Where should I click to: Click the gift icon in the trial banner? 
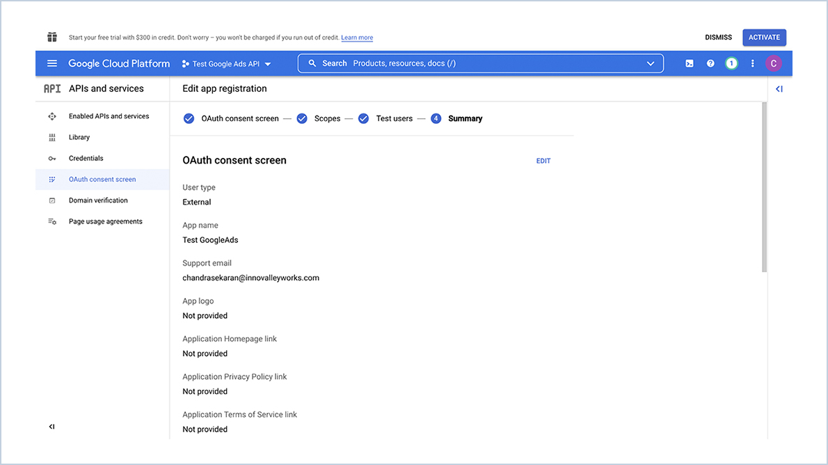click(x=52, y=37)
